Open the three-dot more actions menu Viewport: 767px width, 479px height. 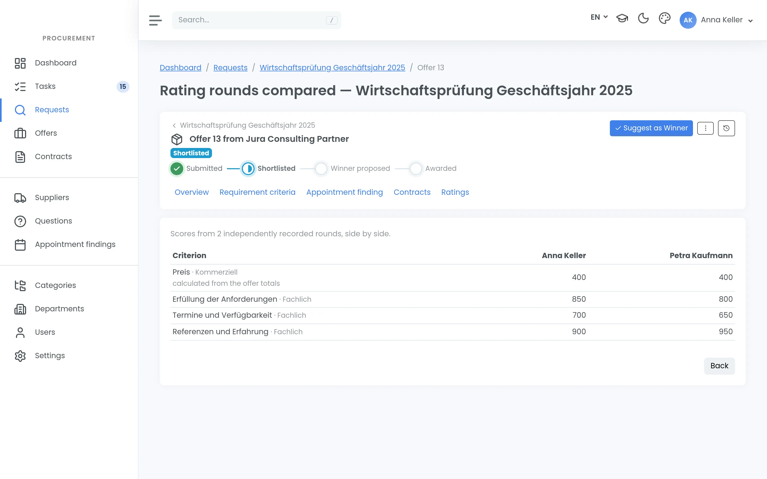(705, 128)
